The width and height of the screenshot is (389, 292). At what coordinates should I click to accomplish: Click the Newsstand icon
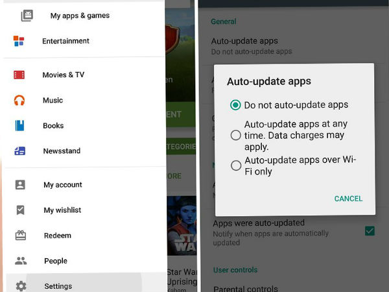(20, 151)
